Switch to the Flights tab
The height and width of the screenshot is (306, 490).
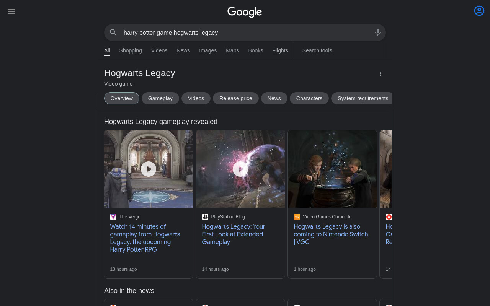280,50
